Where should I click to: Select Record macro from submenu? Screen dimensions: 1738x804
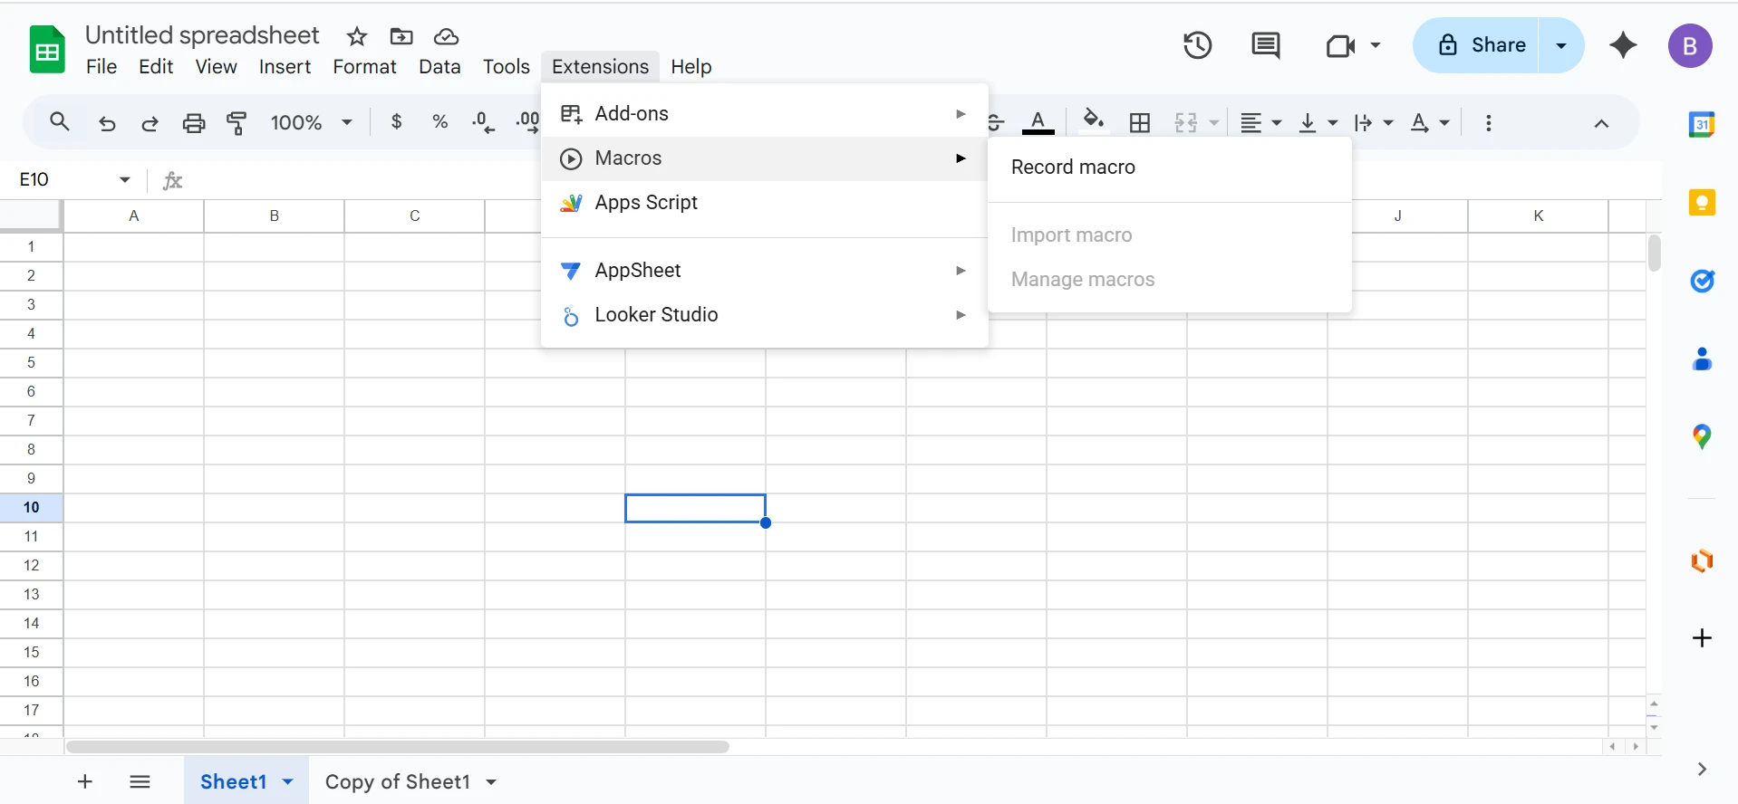coord(1073,167)
